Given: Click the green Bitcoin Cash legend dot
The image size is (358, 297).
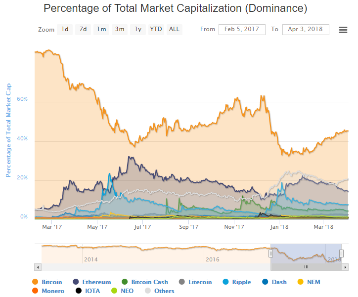Looking at the screenshot, I should pyautogui.click(x=125, y=282).
